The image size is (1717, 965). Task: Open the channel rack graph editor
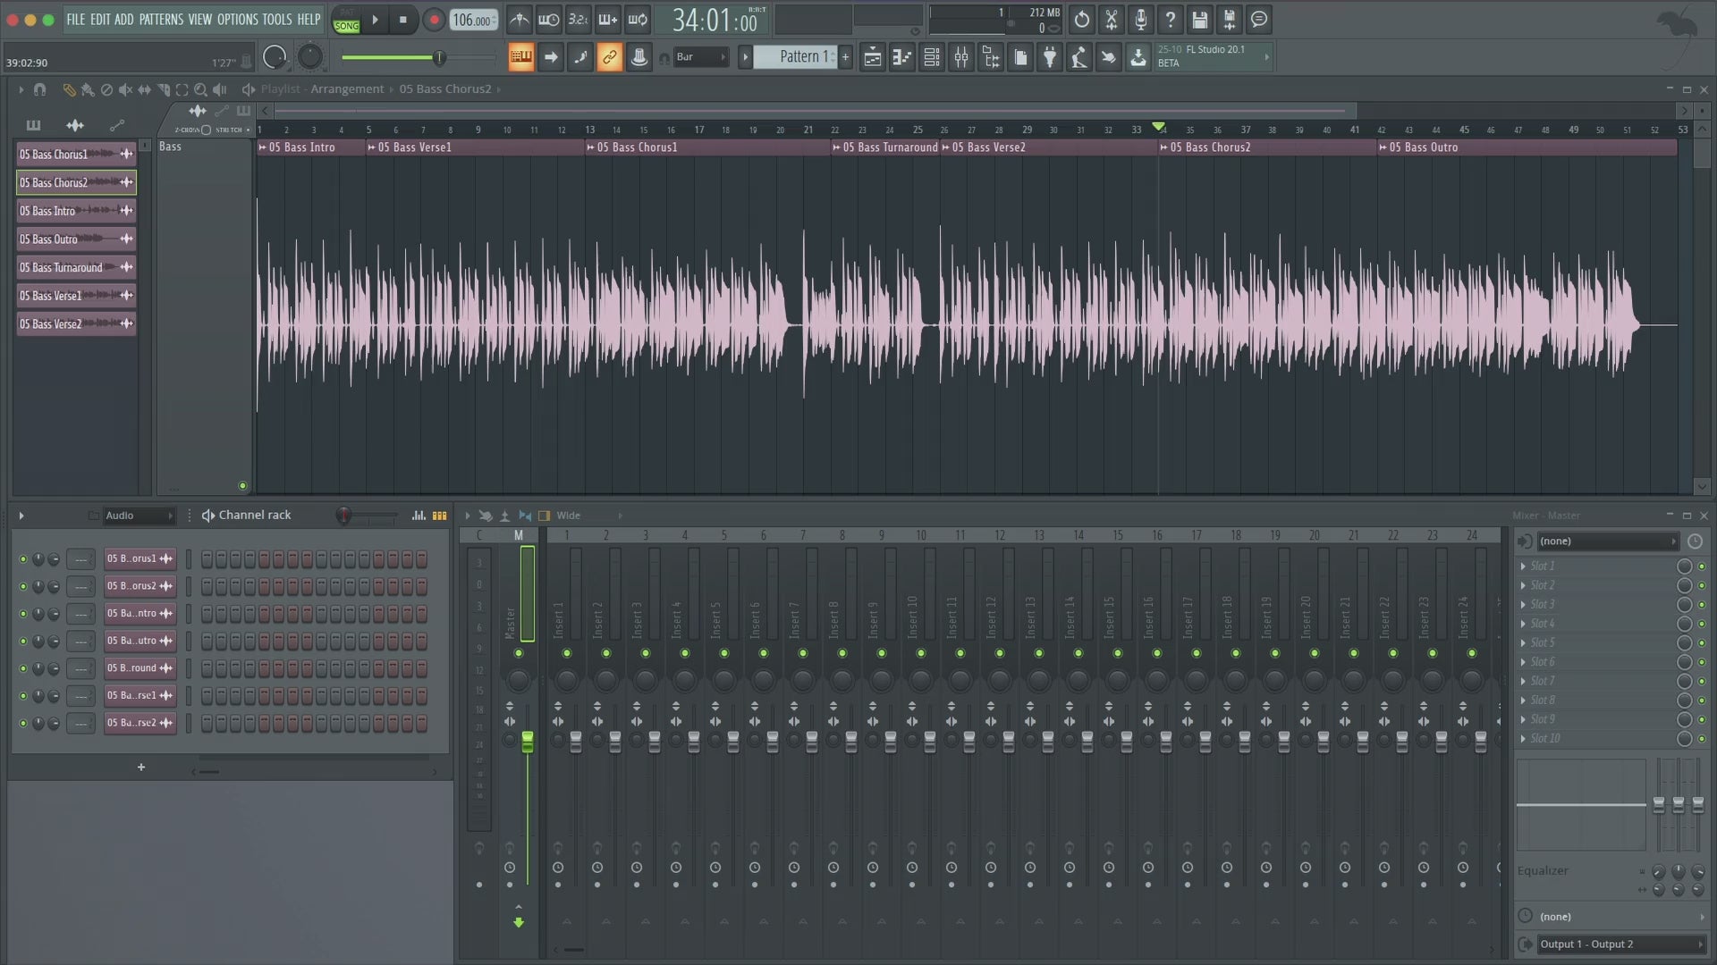click(419, 516)
